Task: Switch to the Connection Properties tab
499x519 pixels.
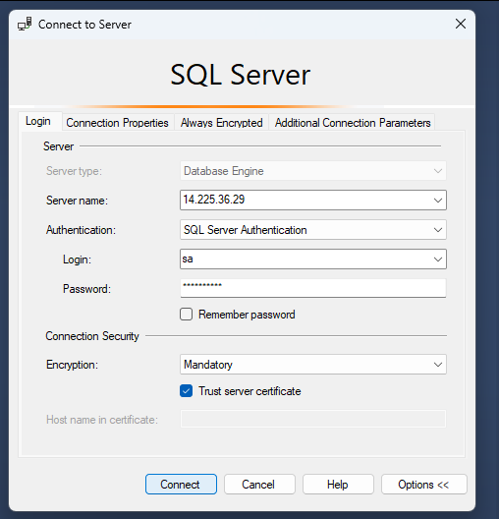Action: pos(118,123)
